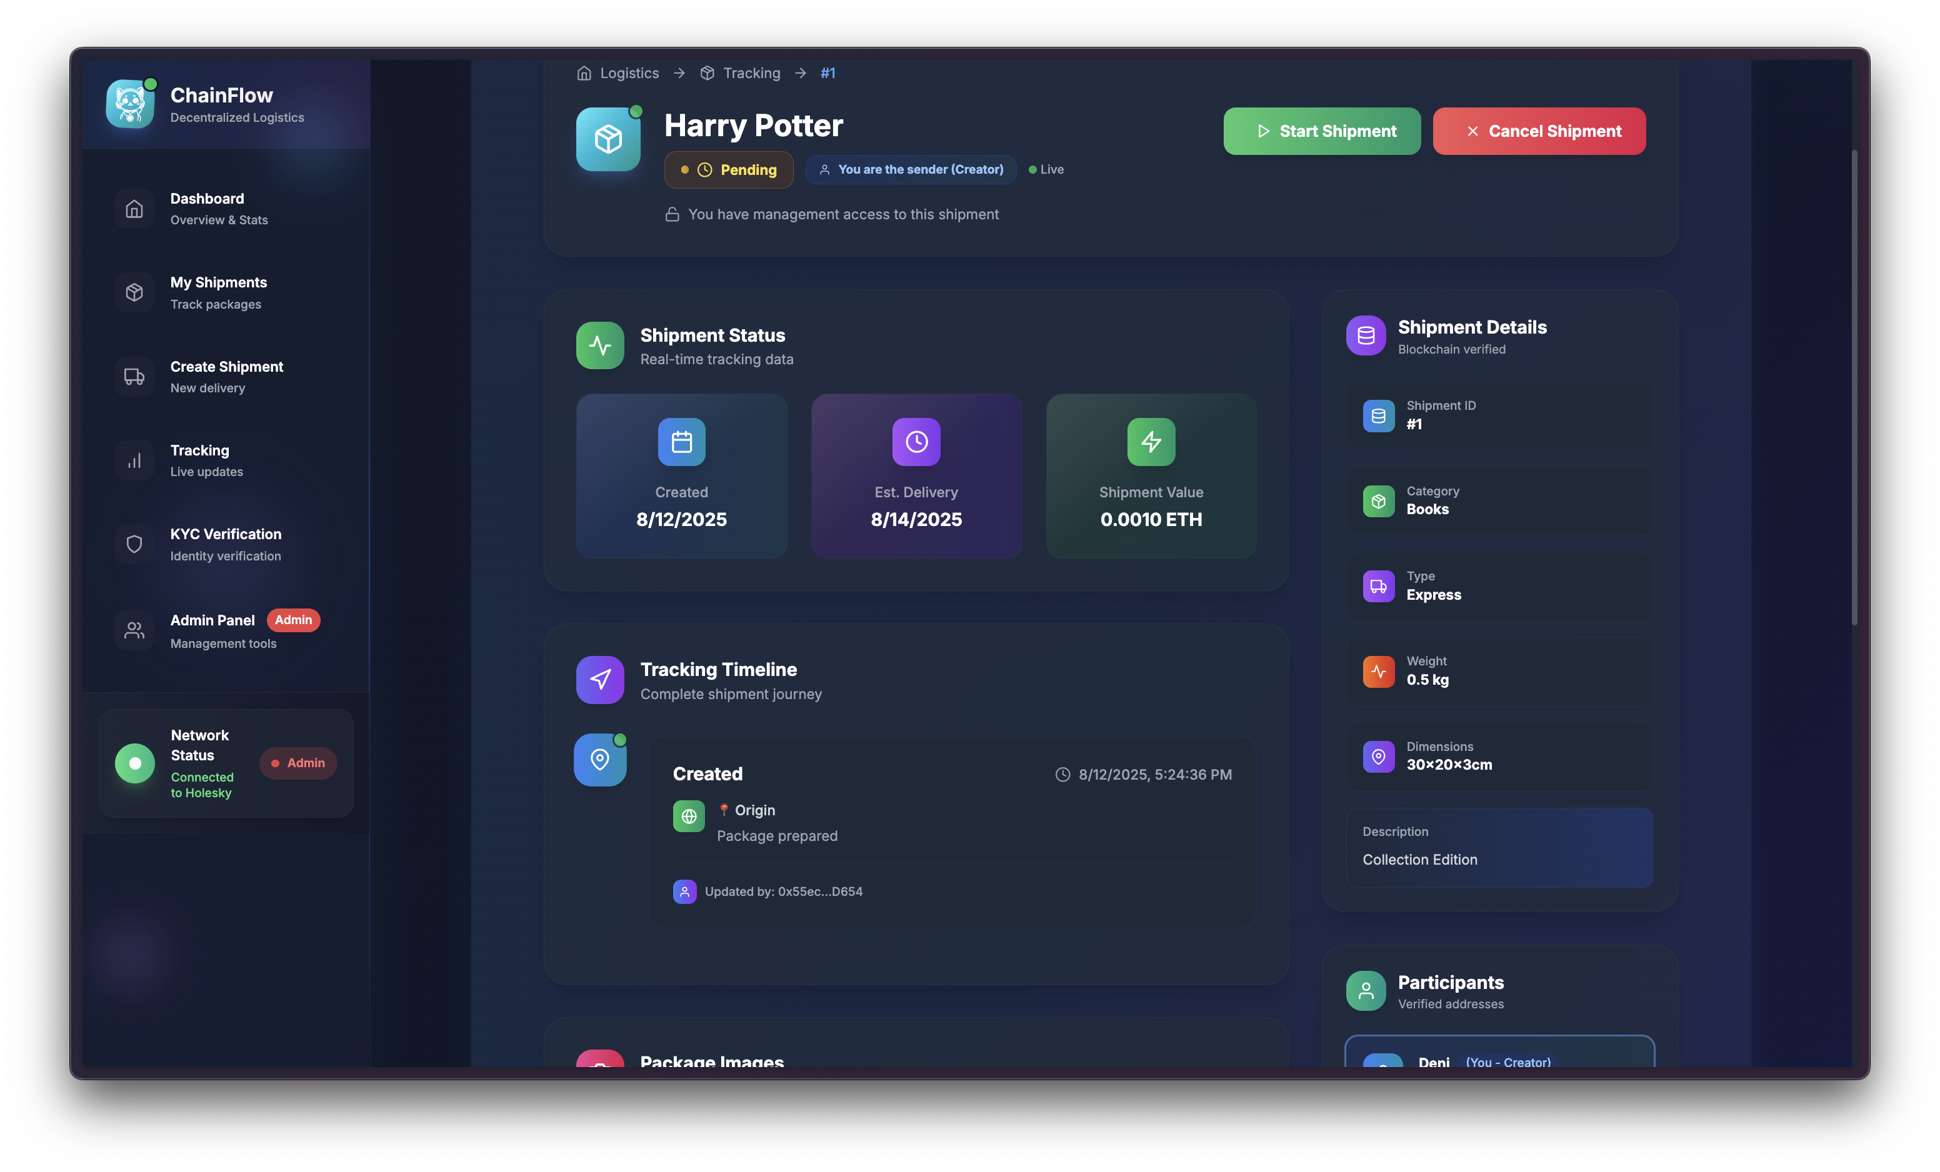1940x1172 pixels.
Task: Click the Created timeline location pin icon
Action: [x=600, y=760]
